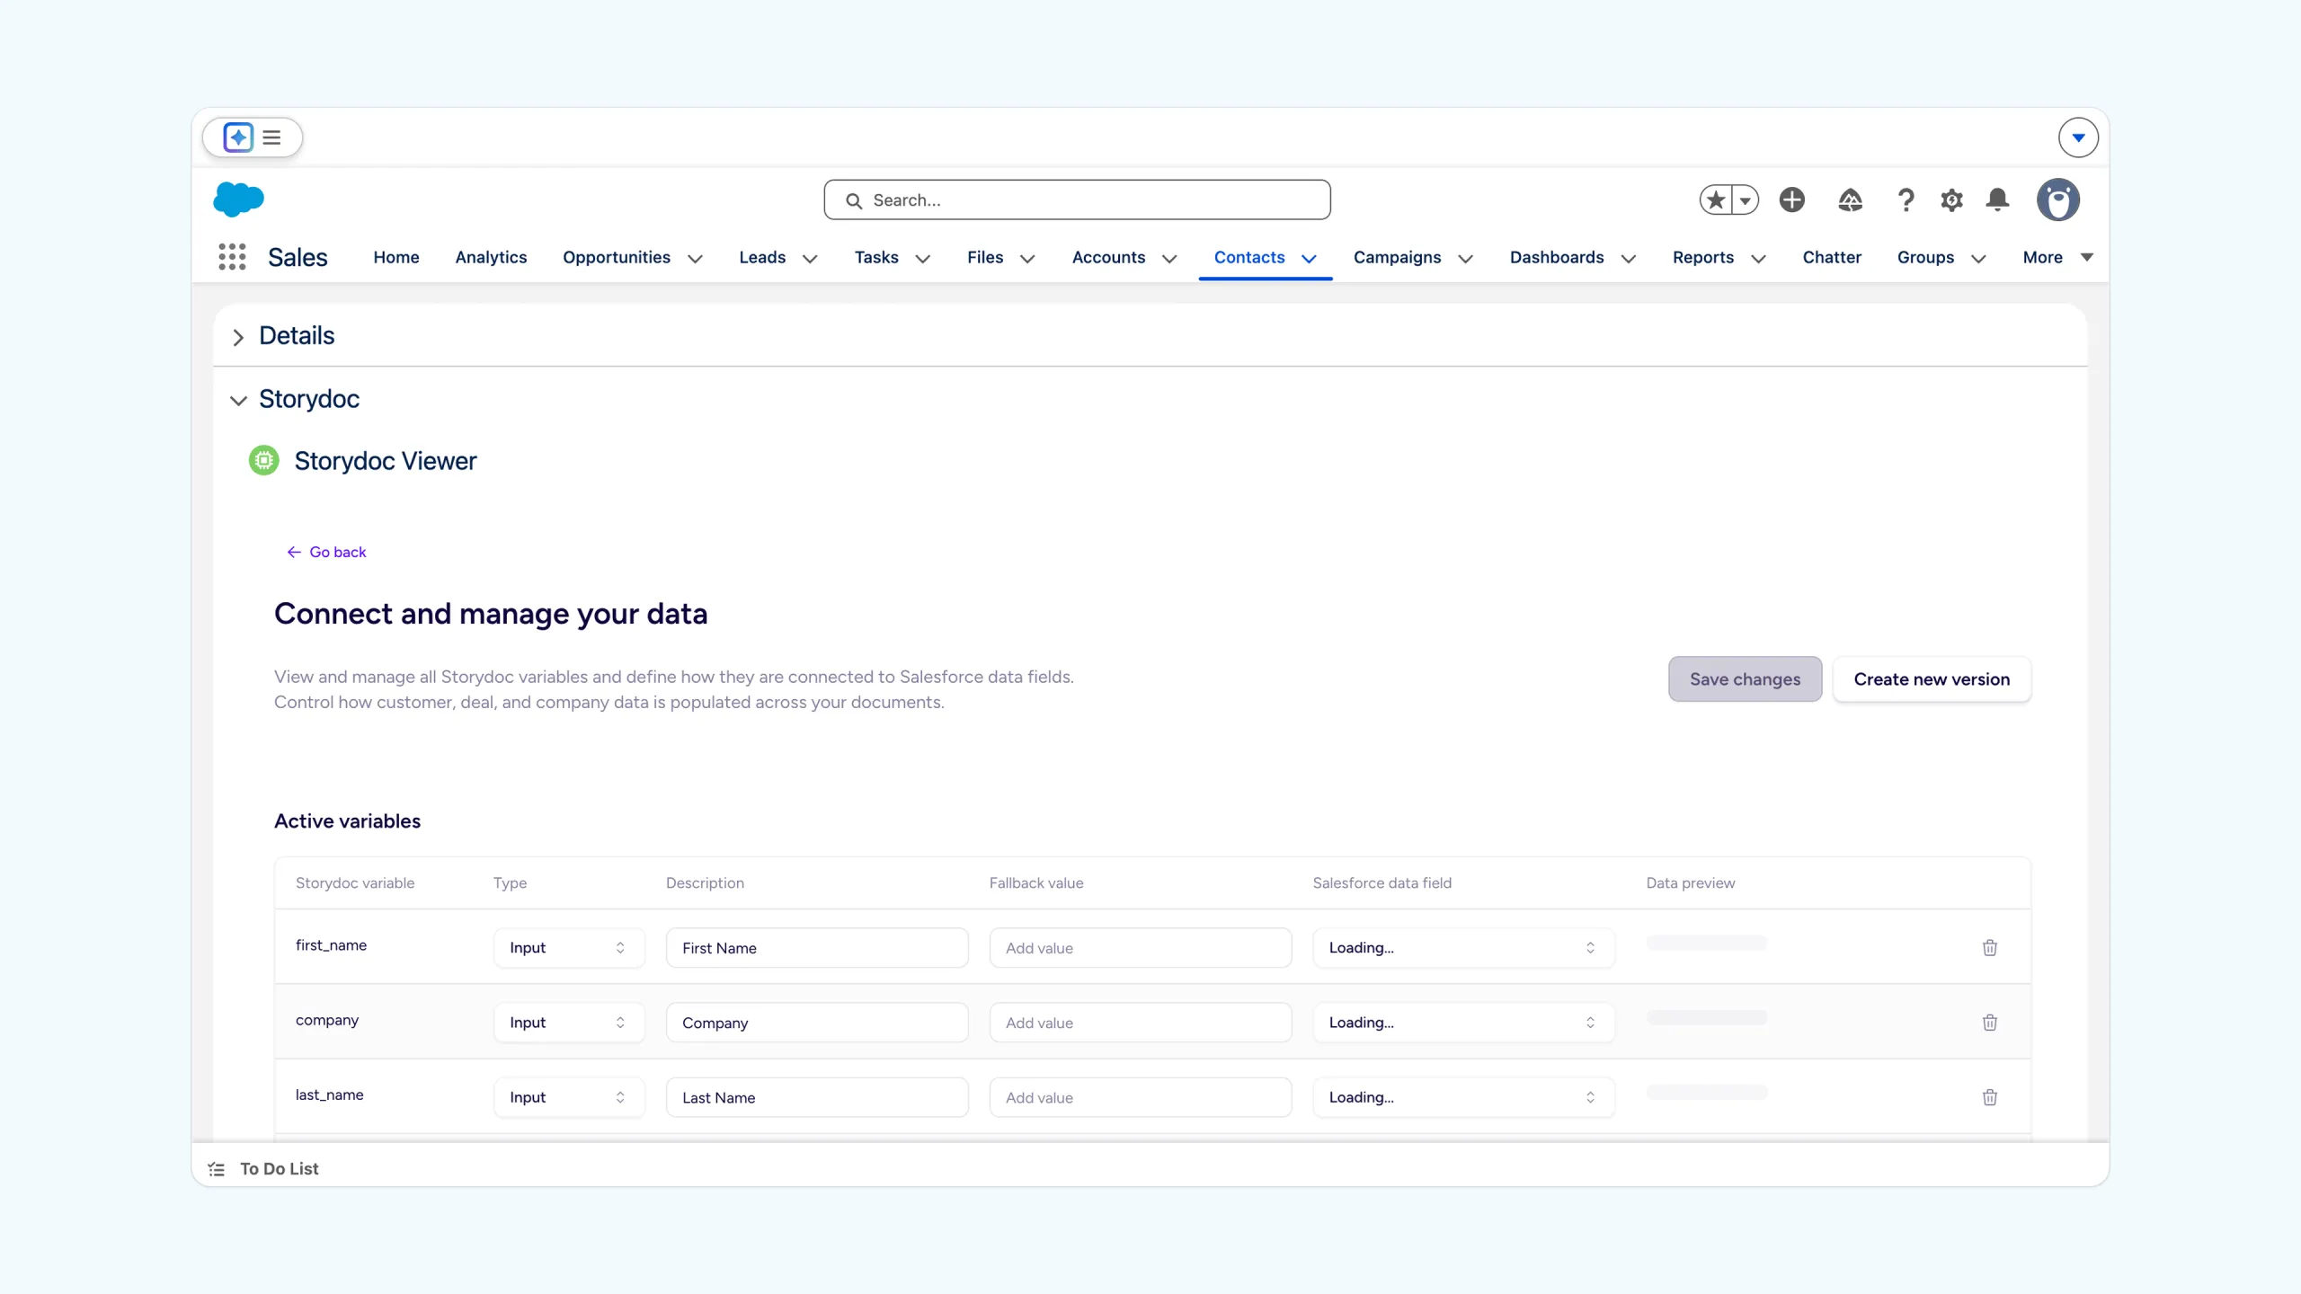Open the Reports tab

pos(1703,257)
